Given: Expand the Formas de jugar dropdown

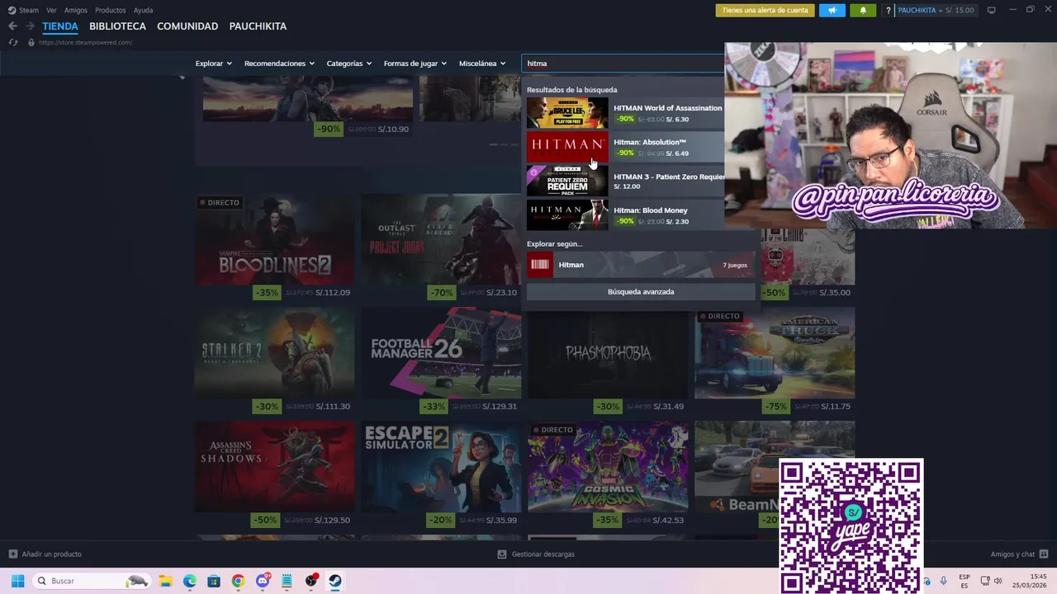Looking at the screenshot, I should tap(415, 64).
